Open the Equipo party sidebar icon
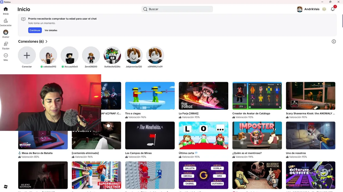The width and height of the screenshot is (343, 192). (6, 44)
